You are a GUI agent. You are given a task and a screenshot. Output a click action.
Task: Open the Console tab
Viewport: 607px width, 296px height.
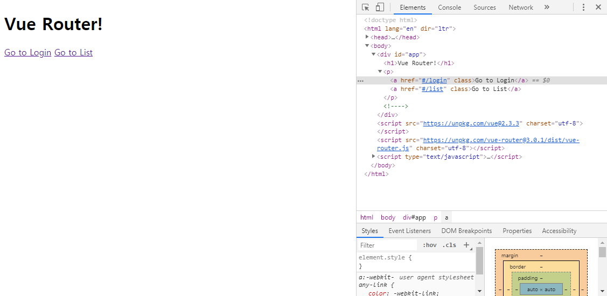(x=449, y=8)
